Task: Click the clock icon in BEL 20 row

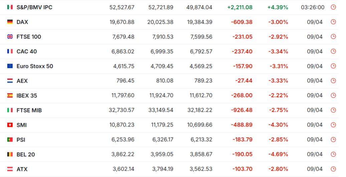Action: 333,154
